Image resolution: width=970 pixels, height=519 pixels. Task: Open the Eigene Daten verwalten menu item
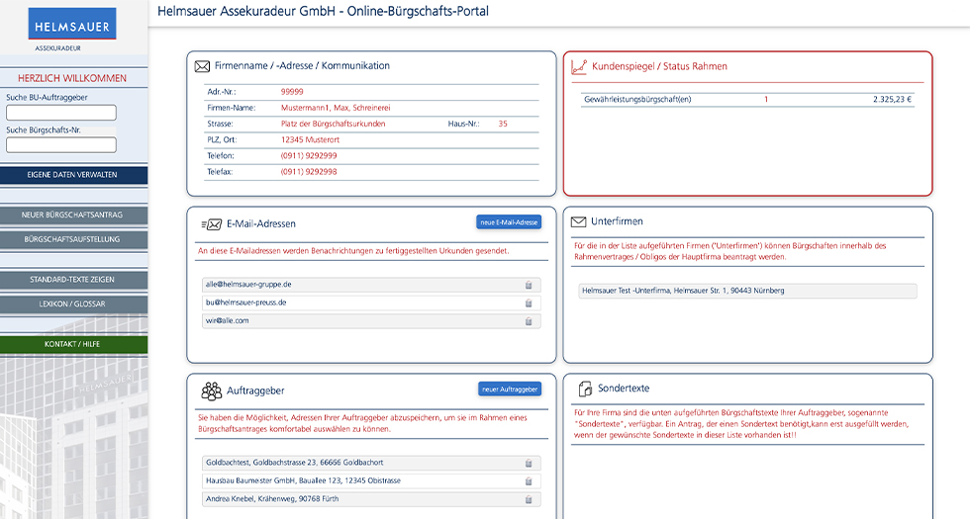tap(73, 175)
